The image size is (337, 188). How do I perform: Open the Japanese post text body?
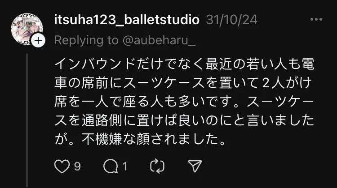(184, 102)
